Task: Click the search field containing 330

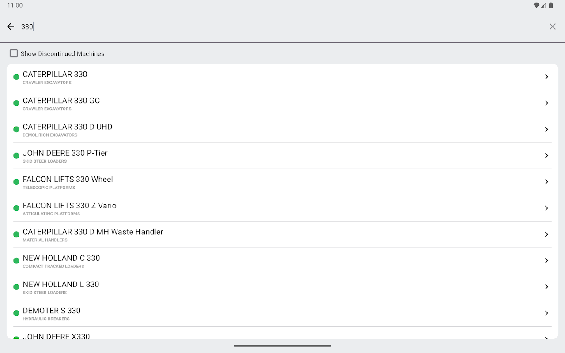Action: [x=282, y=26]
